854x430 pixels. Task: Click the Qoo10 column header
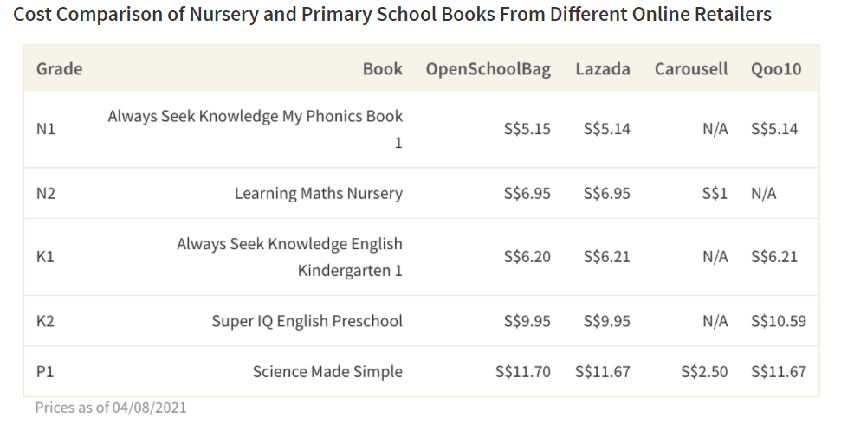coord(776,69)
